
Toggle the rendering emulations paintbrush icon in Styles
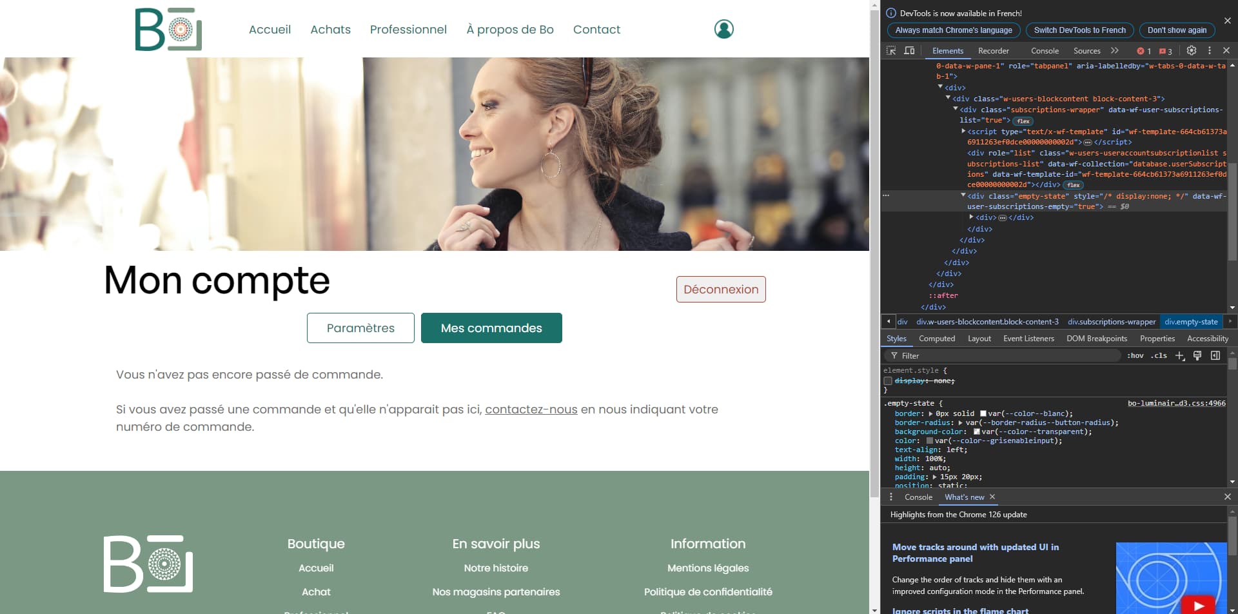pos(1197,355)
